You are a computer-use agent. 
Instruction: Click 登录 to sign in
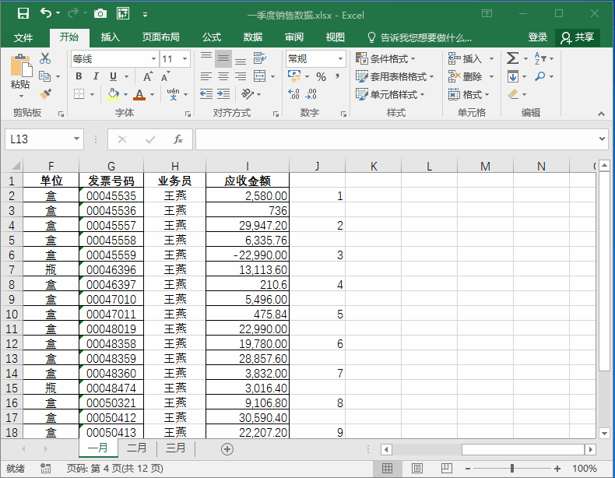point(537,37)
